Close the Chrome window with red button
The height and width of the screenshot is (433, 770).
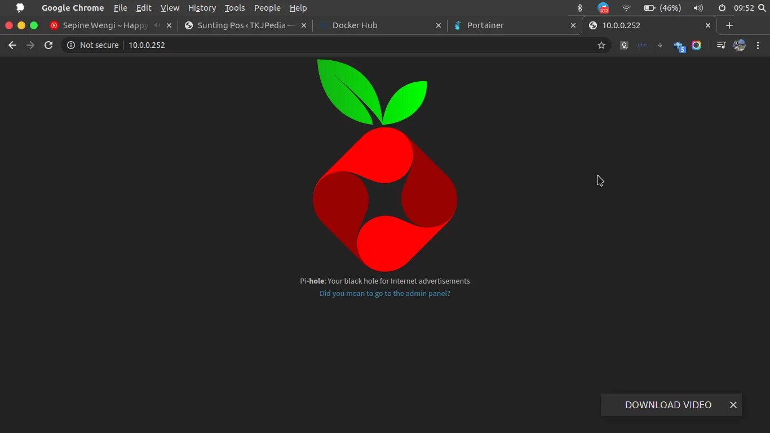click(x=9, y=25)
